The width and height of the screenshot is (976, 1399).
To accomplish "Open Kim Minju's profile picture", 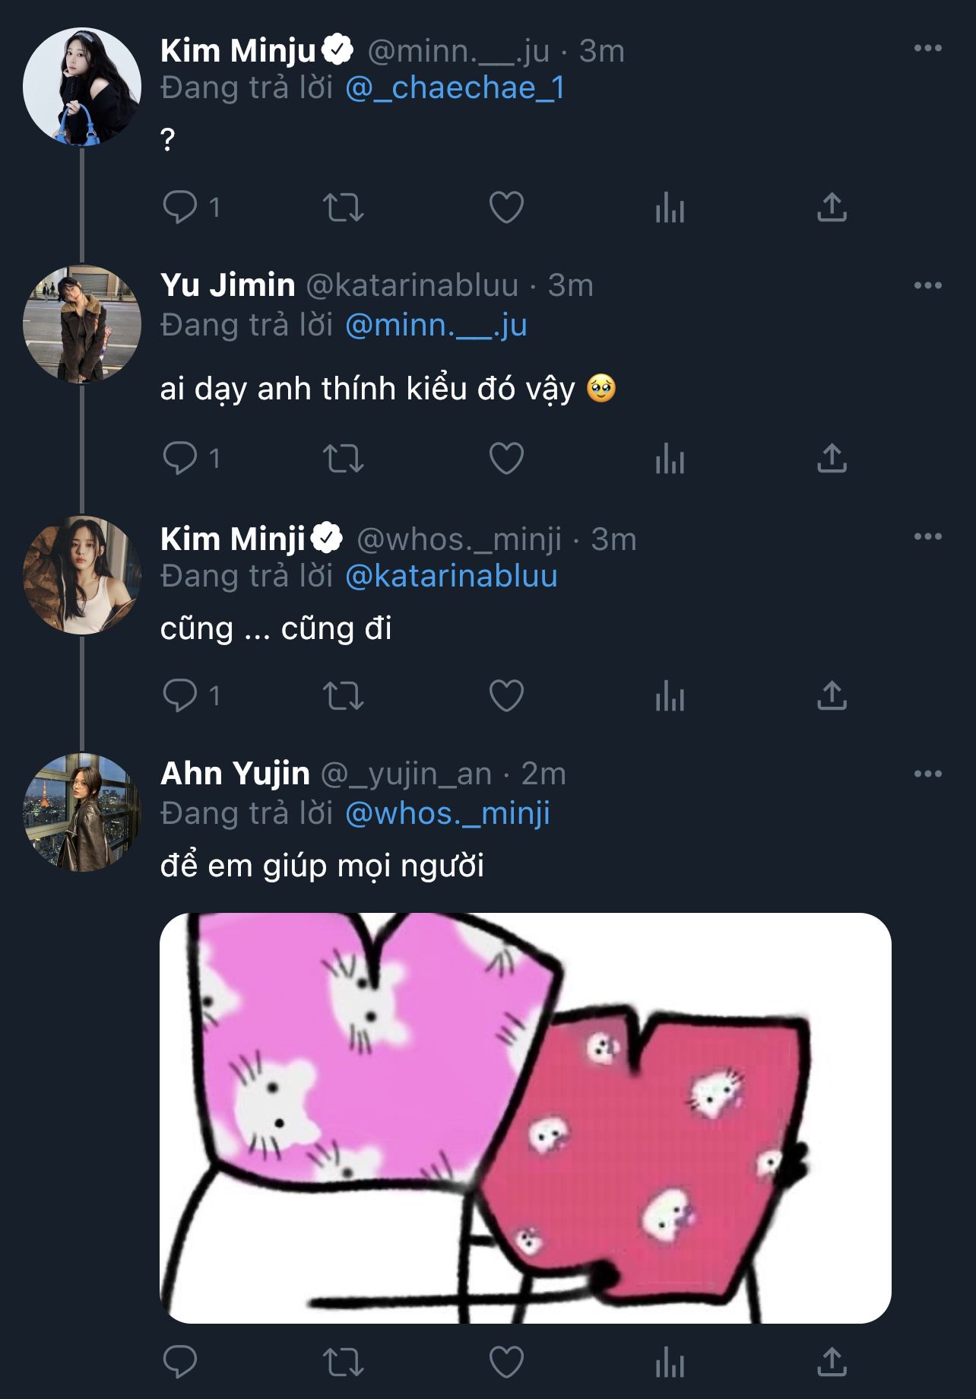I will (82, 87).
